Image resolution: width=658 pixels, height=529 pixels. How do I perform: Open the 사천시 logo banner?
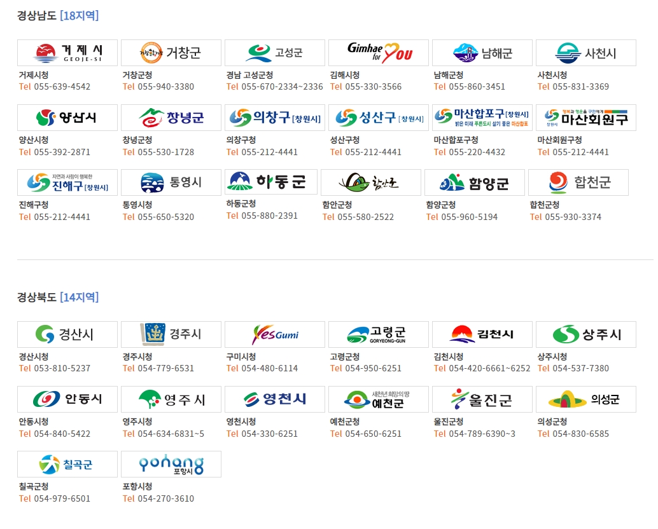[586, 53]
